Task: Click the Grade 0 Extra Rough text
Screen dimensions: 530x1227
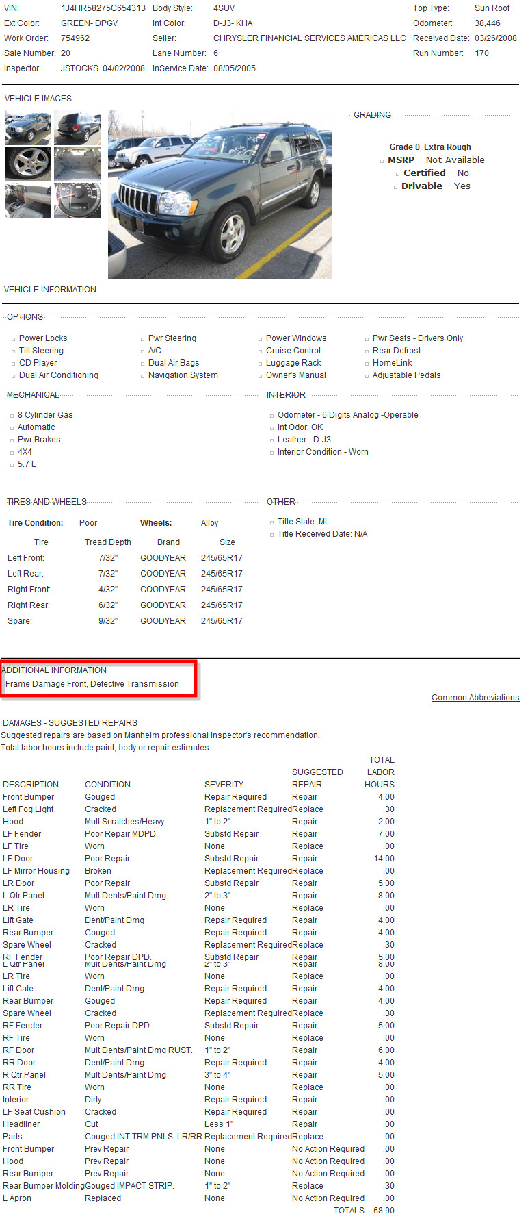Action: point(430,147)
